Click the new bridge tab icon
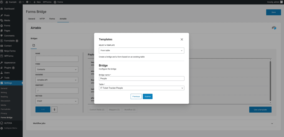Image resolution: width=284 pixels, height=137 pixels. pyautogui.click(x=34, y=45)
